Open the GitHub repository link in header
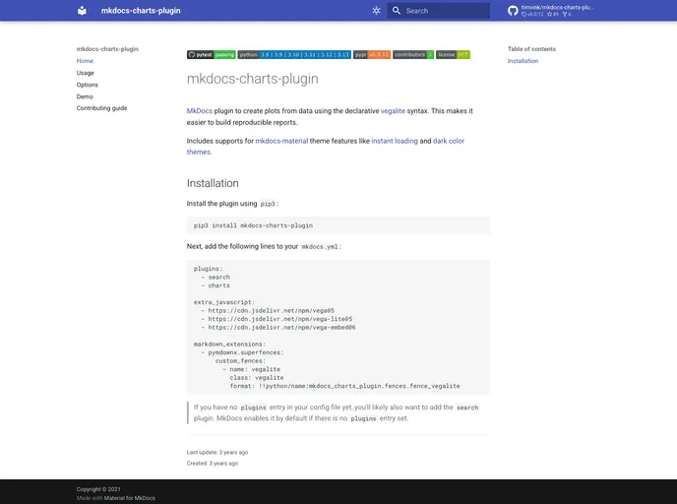Viewport: 677px width, 504px height. point(550,11)
